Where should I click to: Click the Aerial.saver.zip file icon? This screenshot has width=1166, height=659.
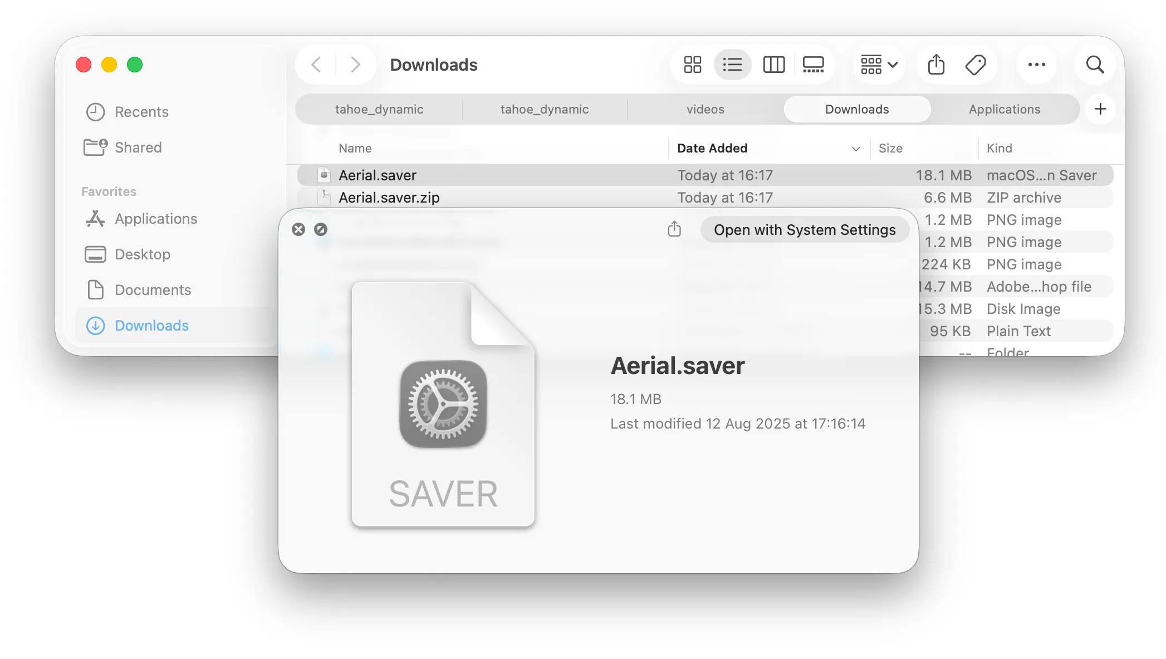[x=324, y=198]
